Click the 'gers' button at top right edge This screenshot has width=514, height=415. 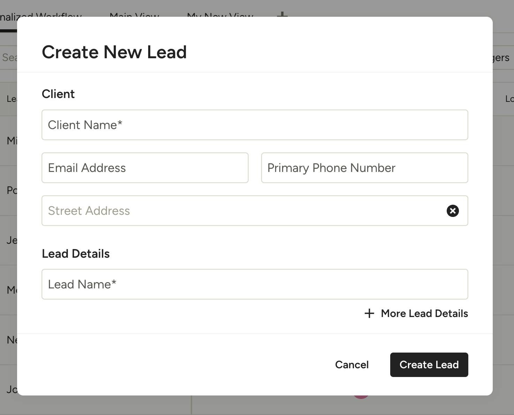[x=501, y=58]
